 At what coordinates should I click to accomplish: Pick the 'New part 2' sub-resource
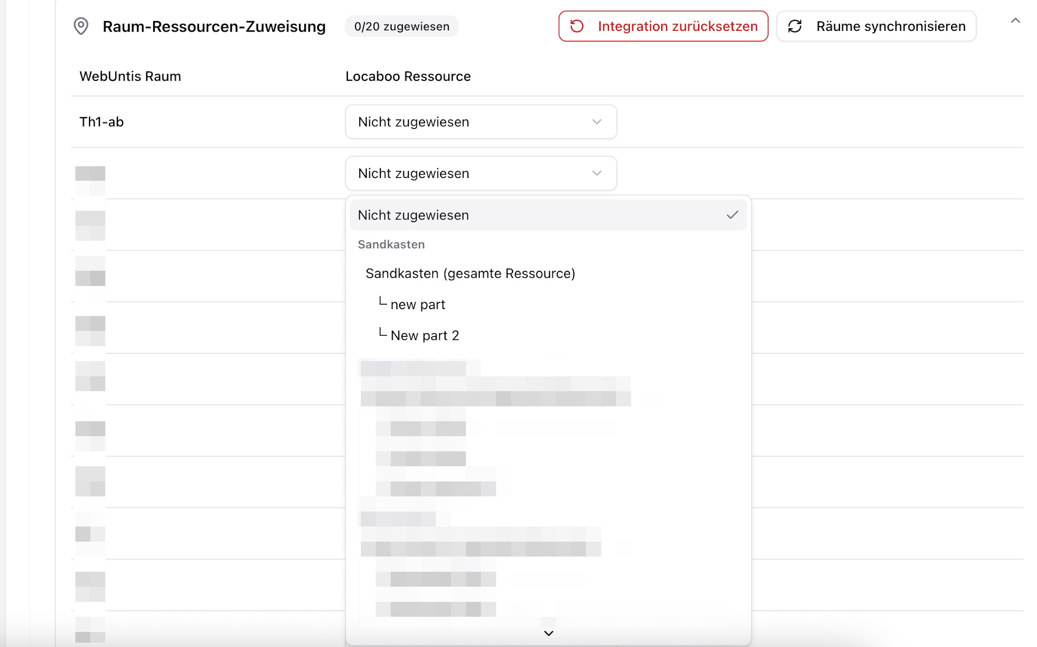pyautogui.click(x=425, y=335)
